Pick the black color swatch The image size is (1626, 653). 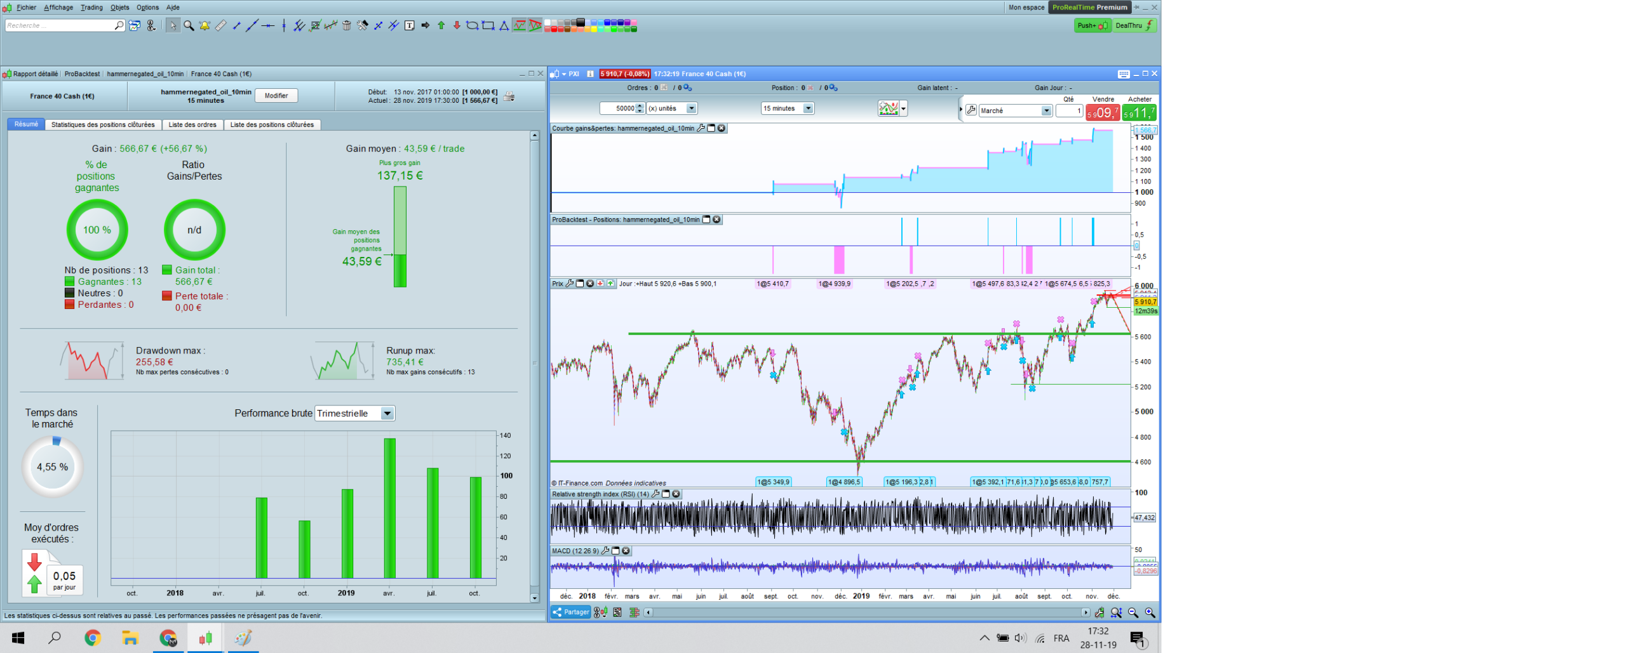(580, 22)
